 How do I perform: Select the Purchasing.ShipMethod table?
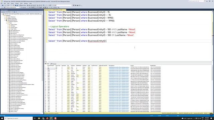tap(16, 105)
